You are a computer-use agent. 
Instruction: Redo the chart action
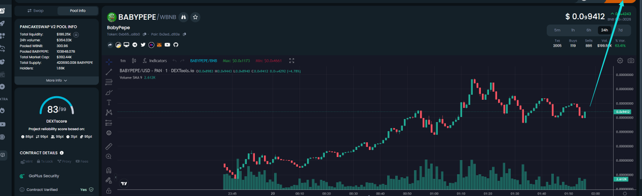pos(182,61)
